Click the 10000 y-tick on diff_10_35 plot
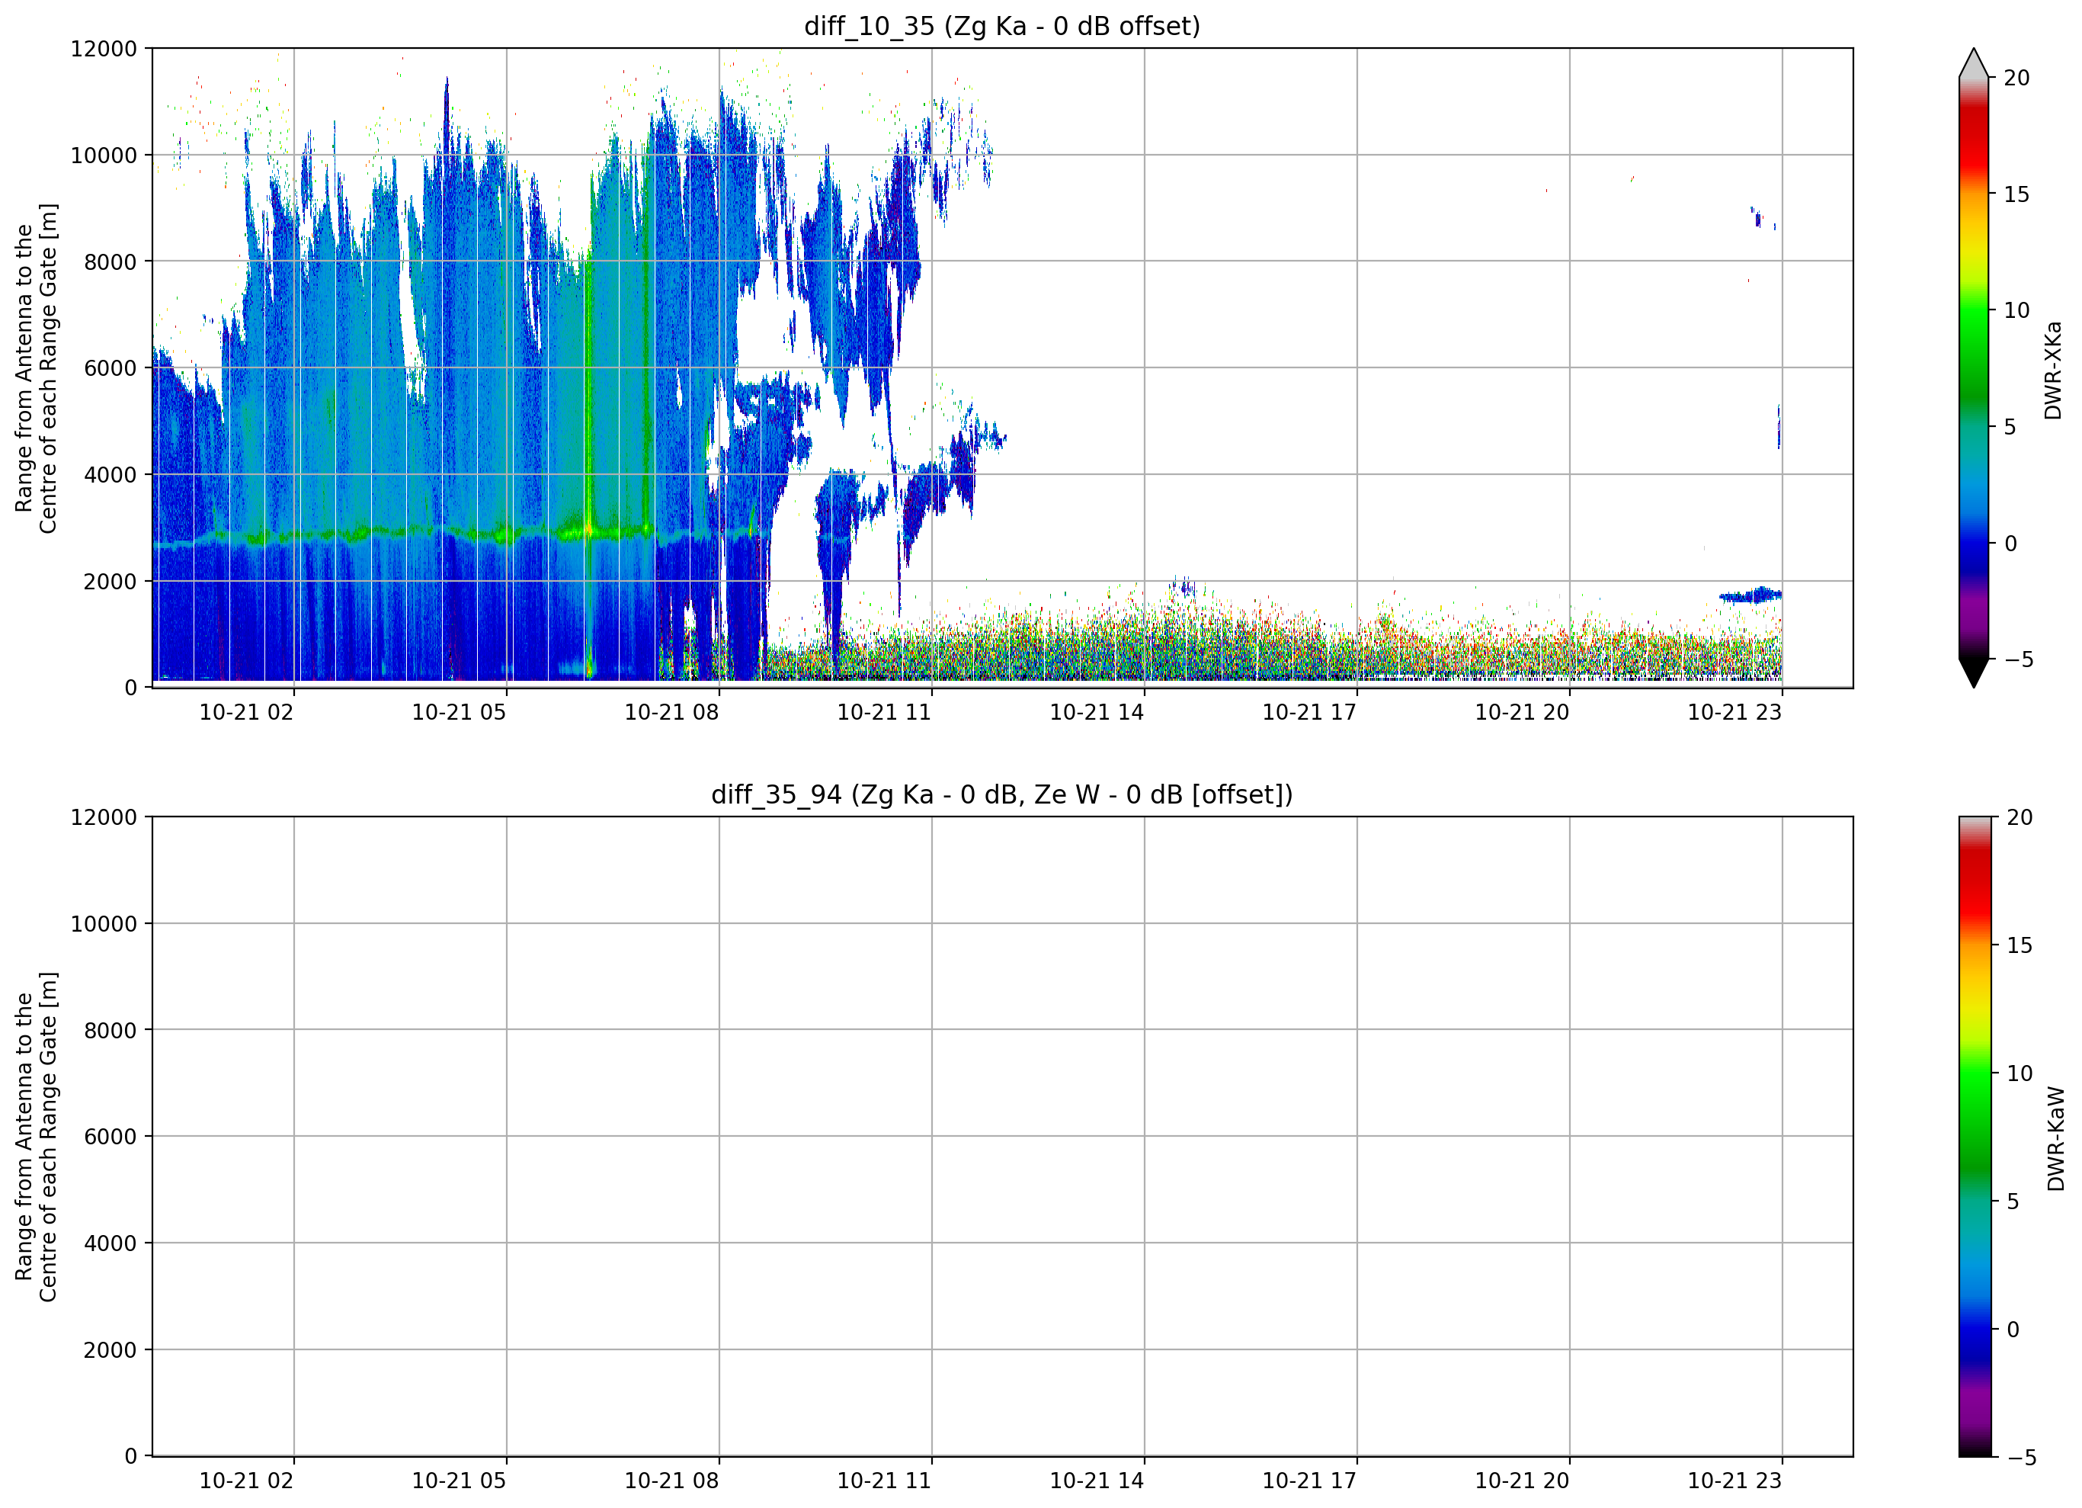 104,156
